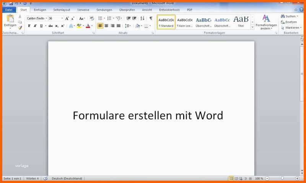Apply superscript with the x² icon

pyautogui.click(x=63, y=26)
